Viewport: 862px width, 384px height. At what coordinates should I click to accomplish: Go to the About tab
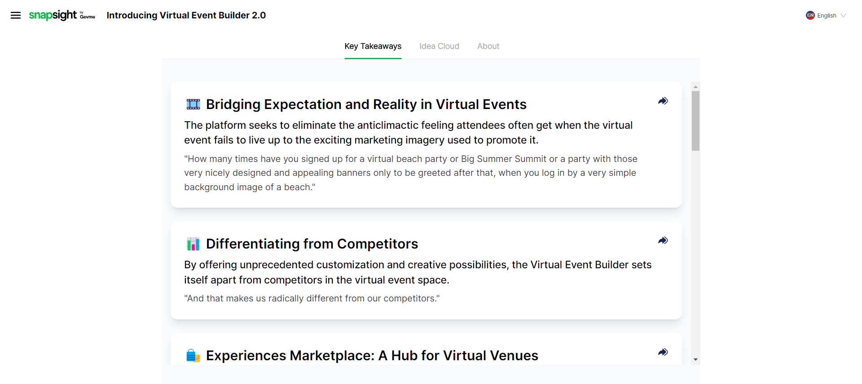(488, 46)
